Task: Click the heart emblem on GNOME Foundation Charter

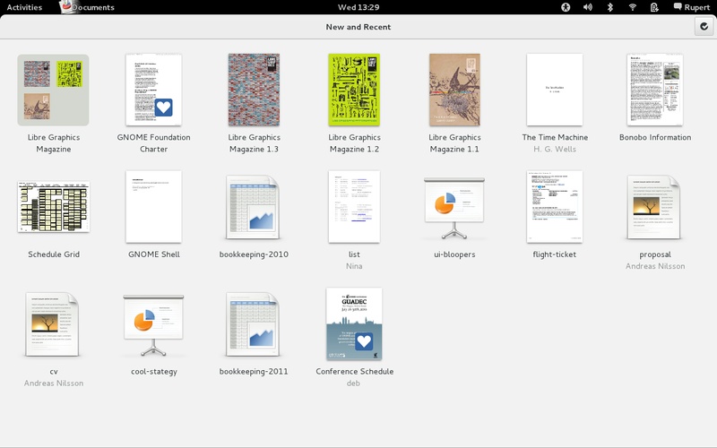Action: click(163, 108)
